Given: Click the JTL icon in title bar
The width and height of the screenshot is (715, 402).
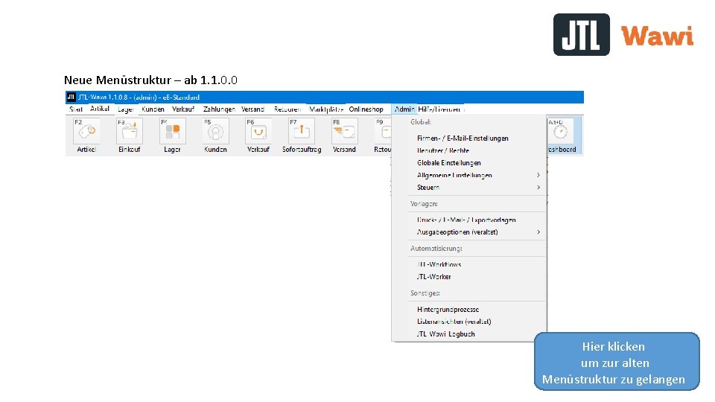Looking at the screenshot, I should [x=71, y=97].
